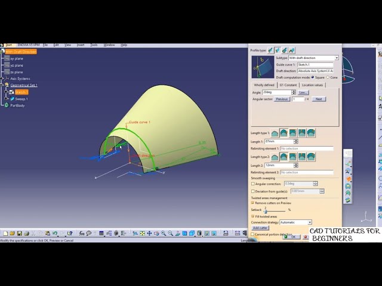
Task: Enable Angular correction checkbox
Action: click(253, 184)
